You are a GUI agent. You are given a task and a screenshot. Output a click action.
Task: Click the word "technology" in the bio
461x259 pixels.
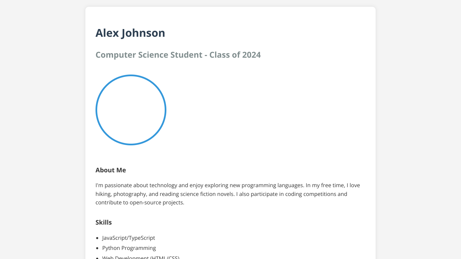163,185
